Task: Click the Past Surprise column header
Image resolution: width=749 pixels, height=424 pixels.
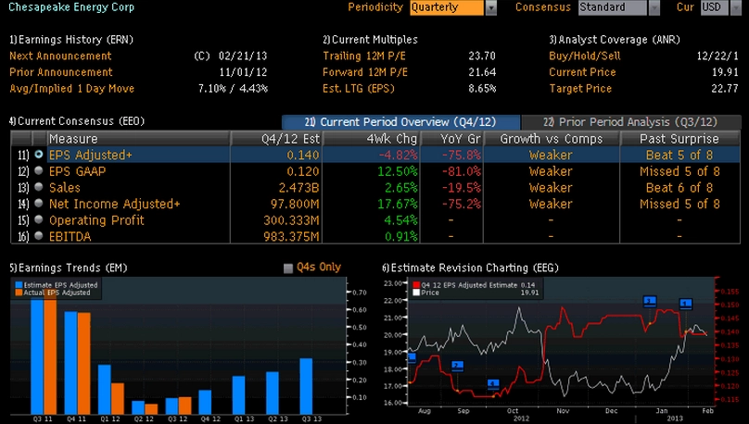Action: (679, 139)
